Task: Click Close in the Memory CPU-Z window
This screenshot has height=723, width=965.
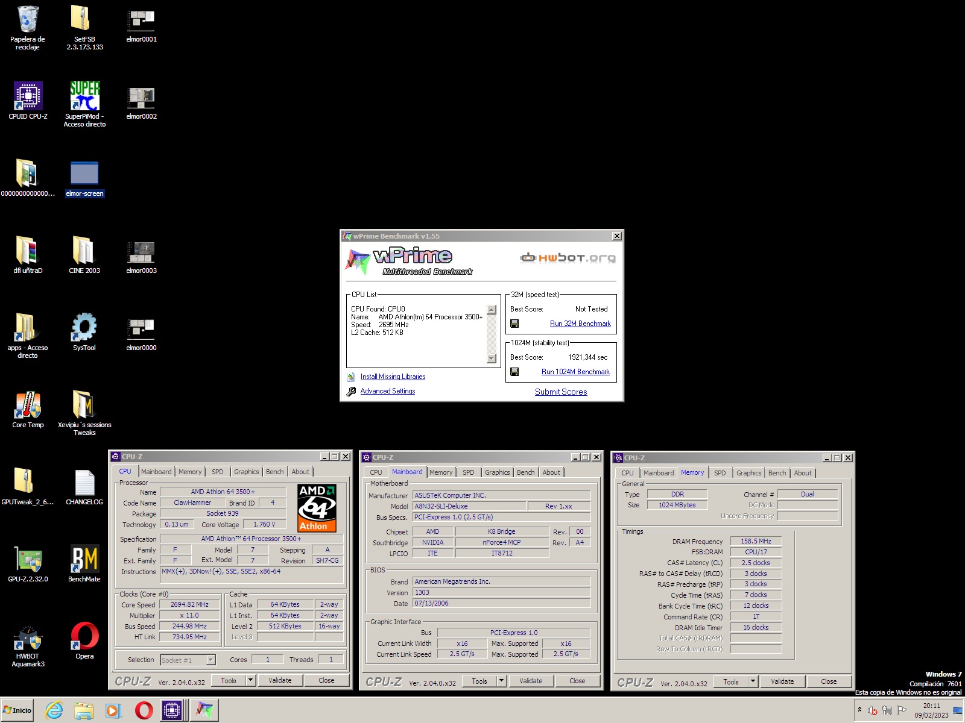Action: 829,681
